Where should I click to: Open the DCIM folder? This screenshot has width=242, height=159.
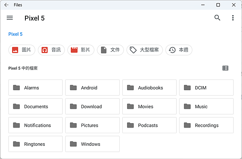(x=207, y=88)
